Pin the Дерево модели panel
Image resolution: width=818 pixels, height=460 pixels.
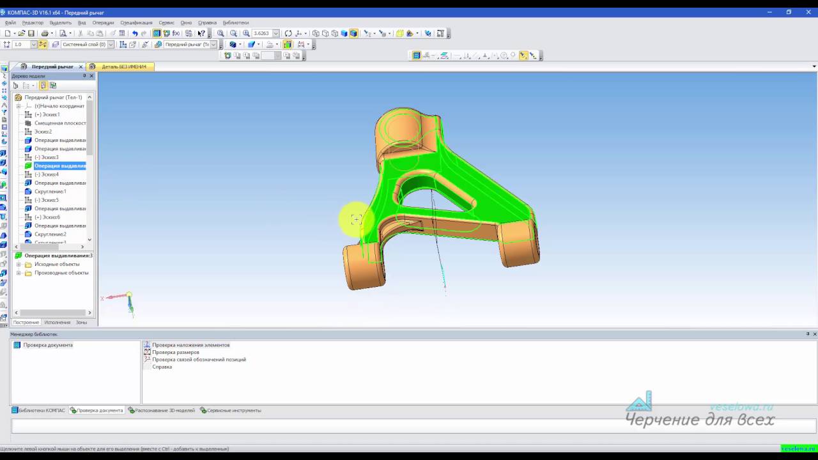[84, 76]
